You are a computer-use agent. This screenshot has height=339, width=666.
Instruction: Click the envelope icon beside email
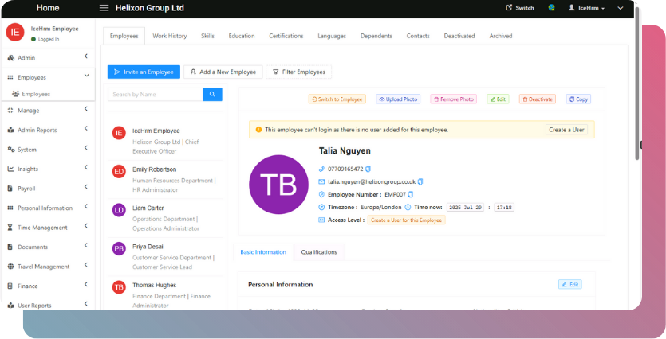321,181
